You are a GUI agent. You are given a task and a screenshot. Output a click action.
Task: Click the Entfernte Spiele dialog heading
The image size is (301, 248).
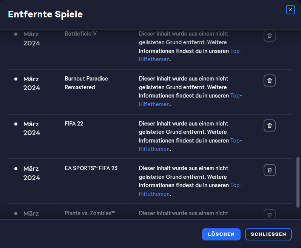click(45, 14)
